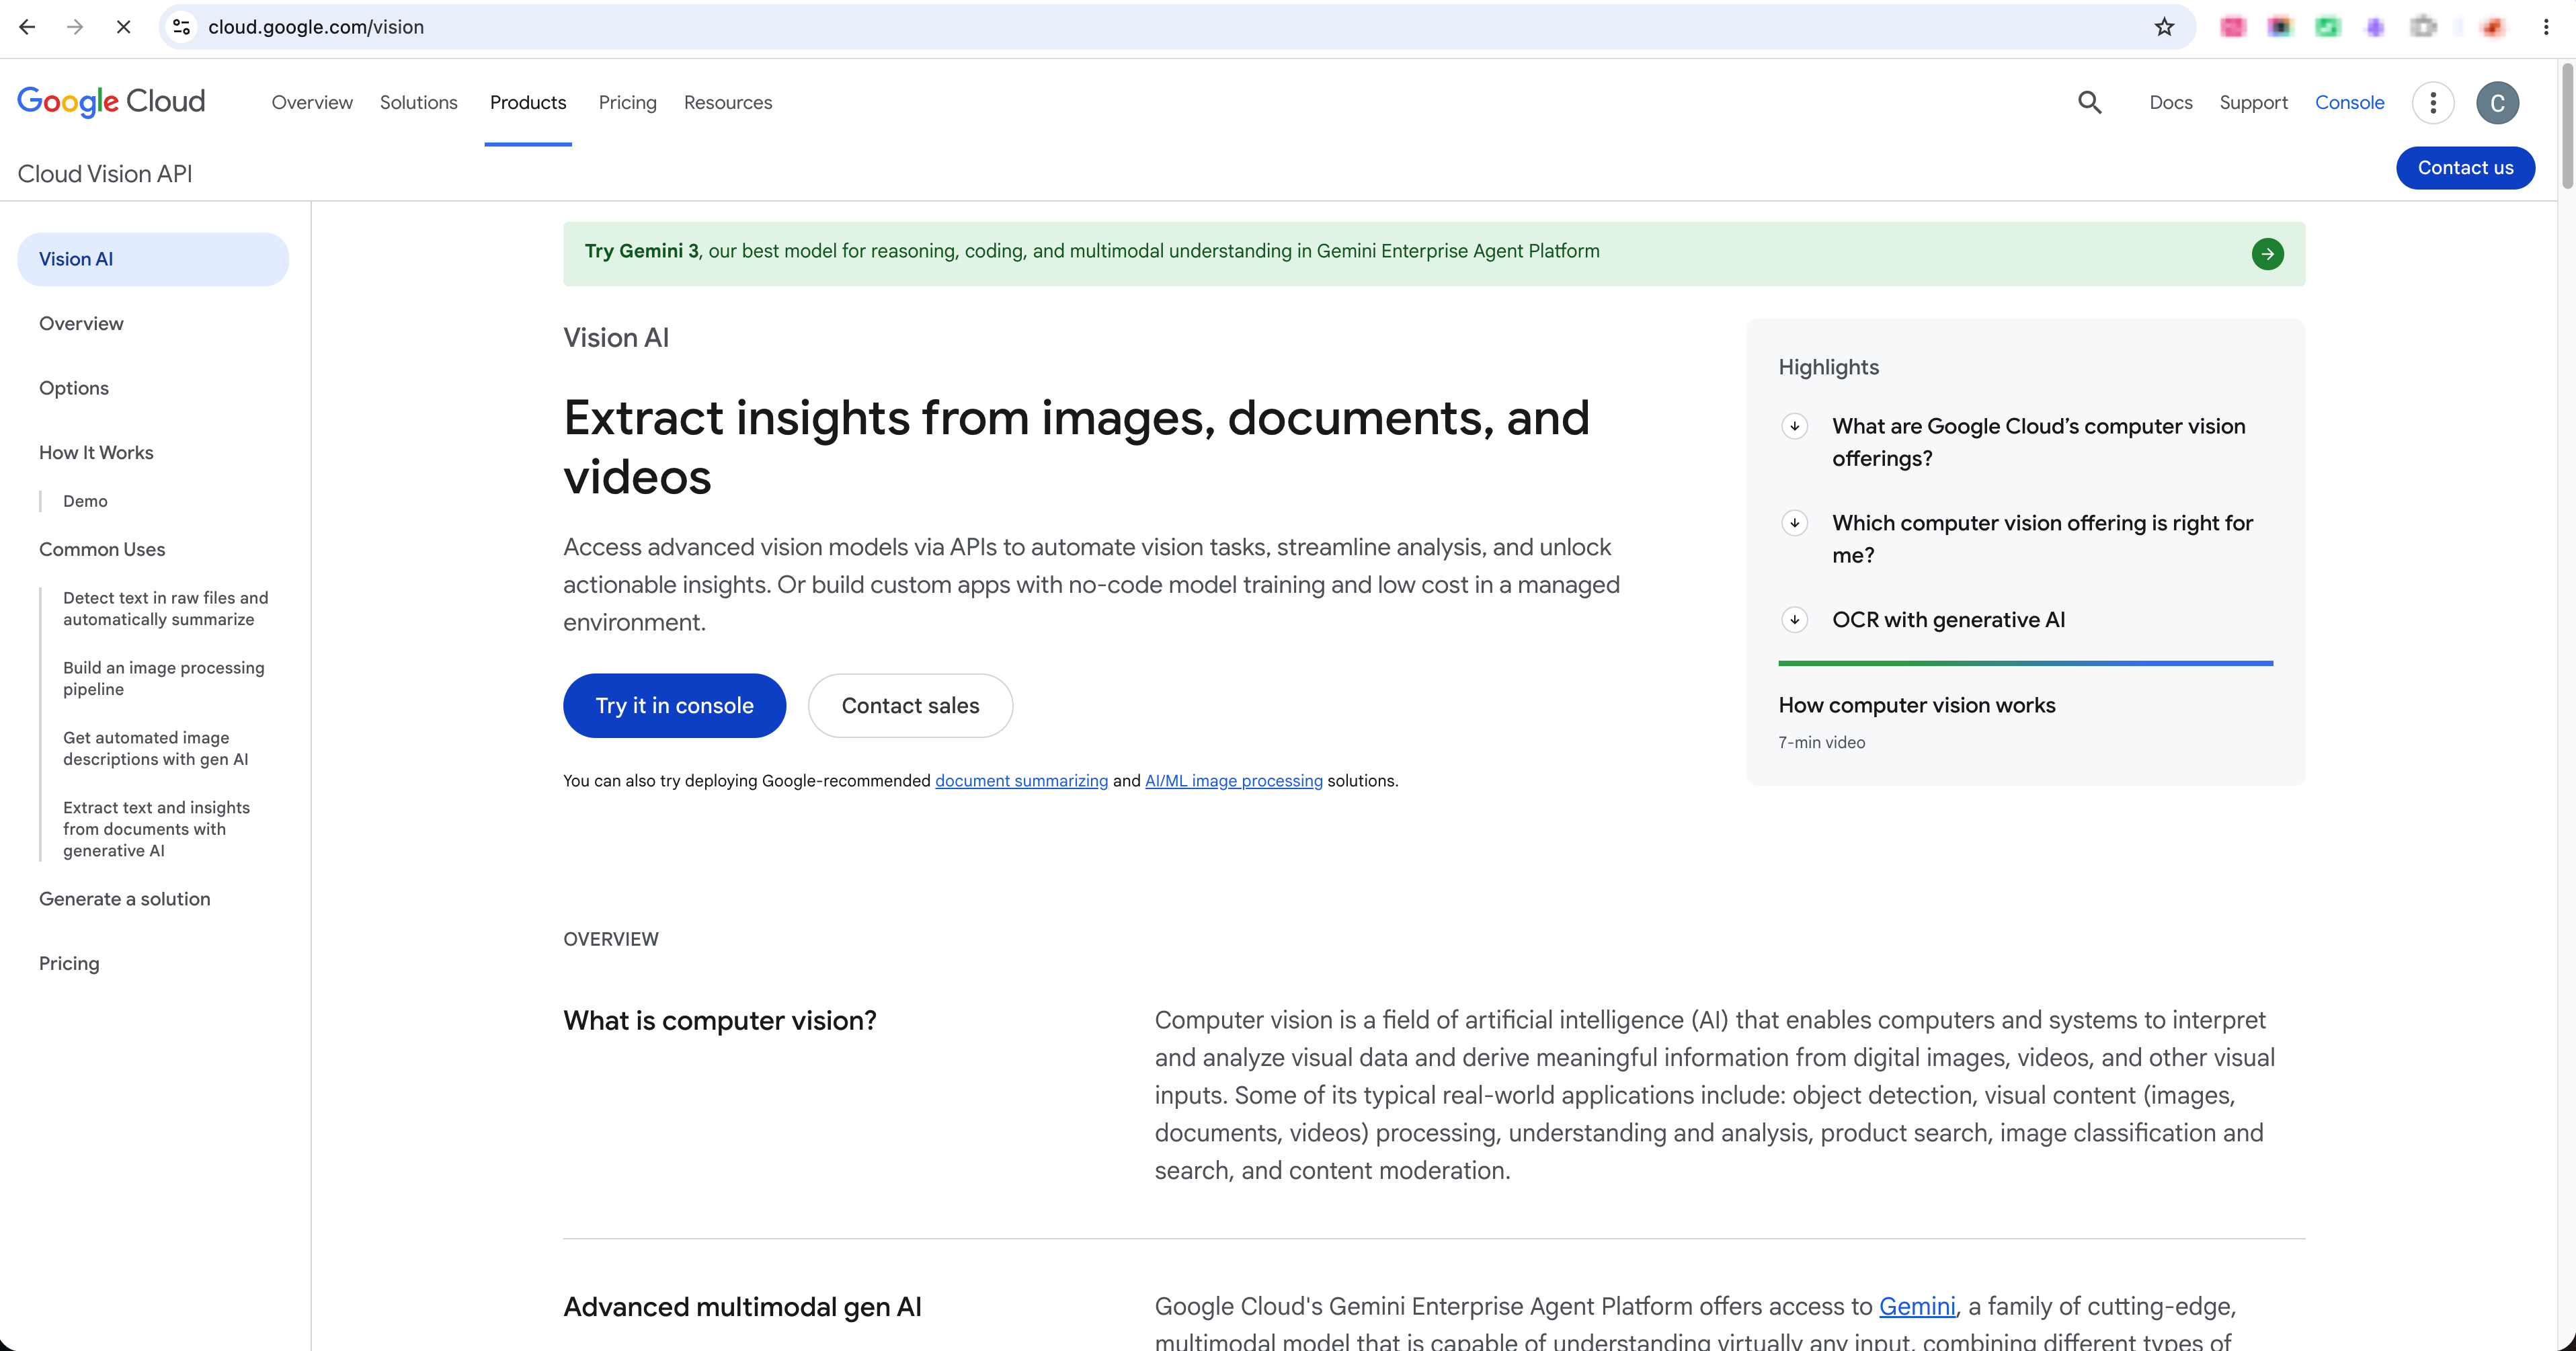Stop page loading with X icon
This screenshot has height=1351, width=2576.
coord(123,27)
